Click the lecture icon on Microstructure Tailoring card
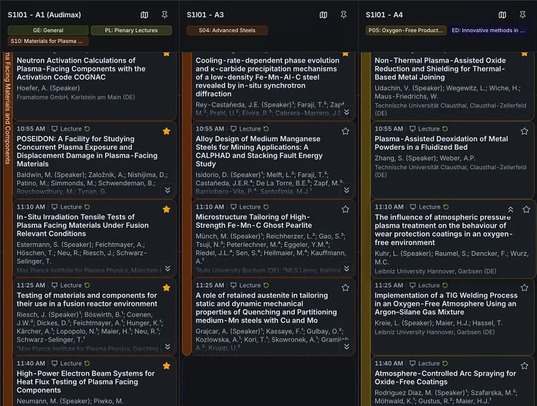Screen dimensions: 537x406 tap(233, 207)
